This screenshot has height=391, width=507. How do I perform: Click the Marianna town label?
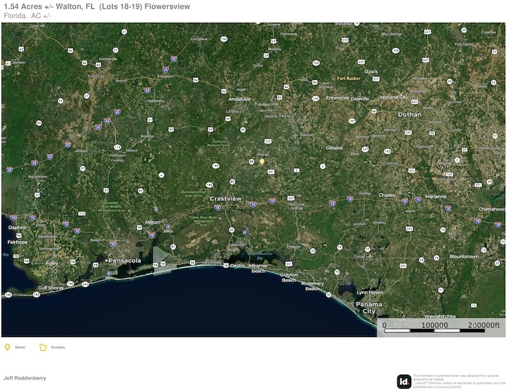point(435,196)
